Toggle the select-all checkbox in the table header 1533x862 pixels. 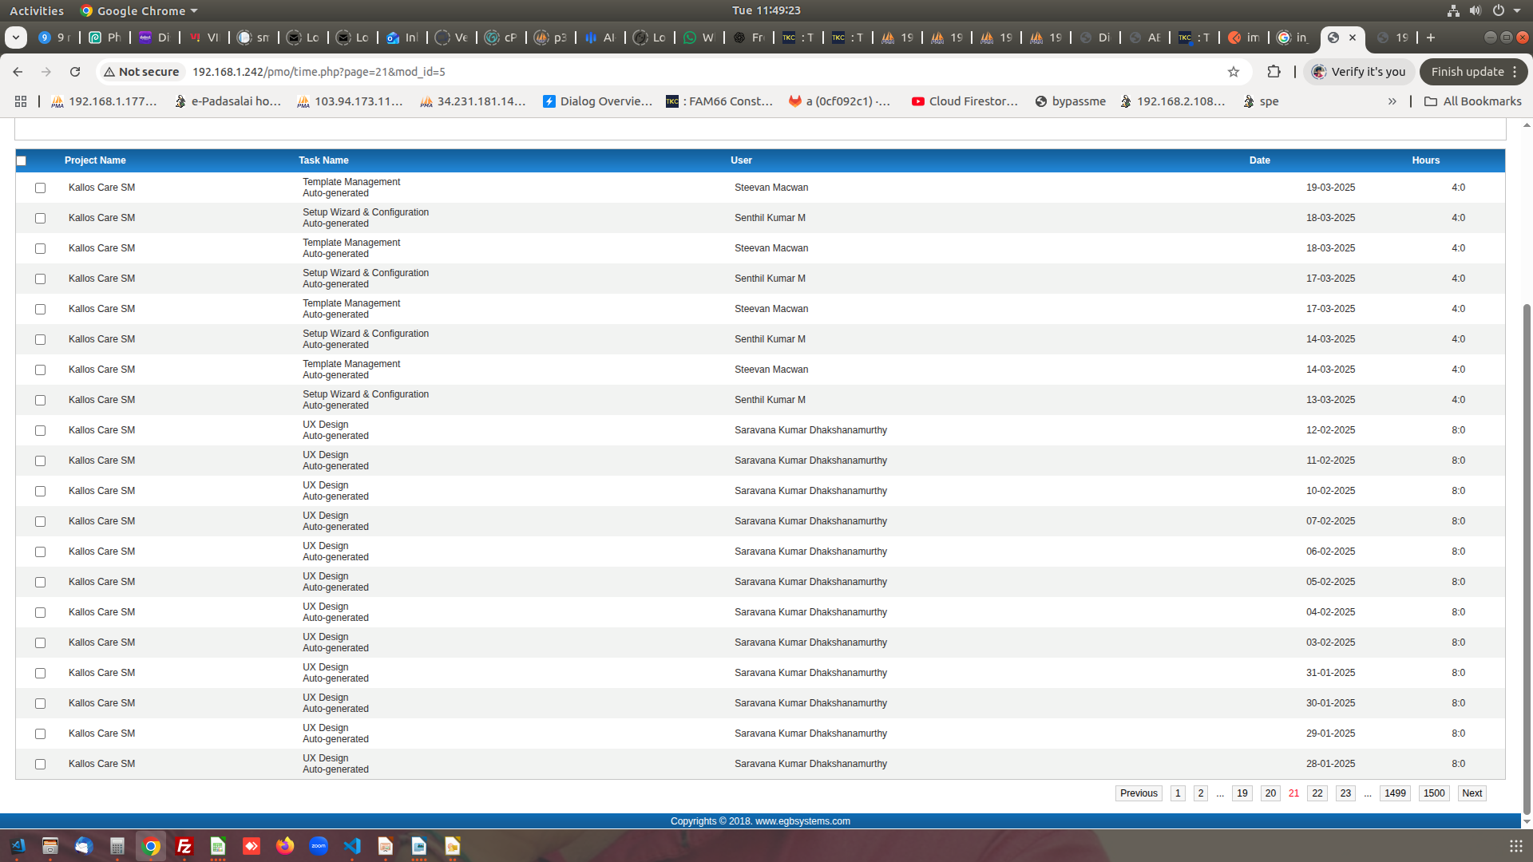tap(22, 160)
